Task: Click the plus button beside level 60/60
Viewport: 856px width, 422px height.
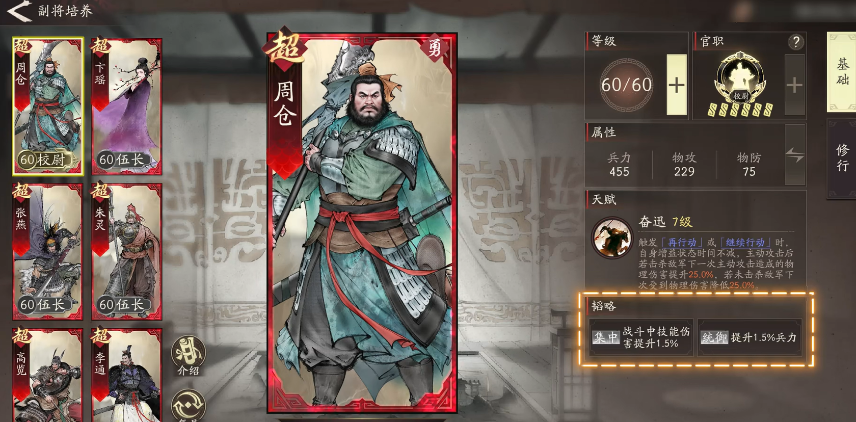Action: point(677,85)
